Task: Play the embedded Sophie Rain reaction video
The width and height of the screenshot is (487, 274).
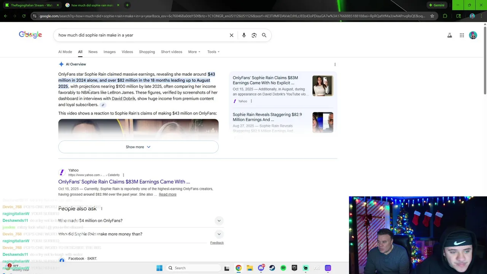Action: [138, 129]
